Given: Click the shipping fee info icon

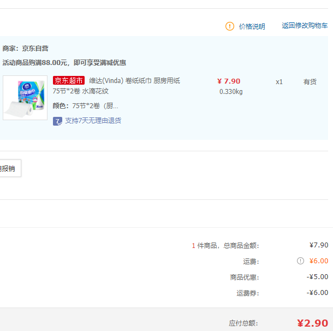Looking at the screenshot, I should point(300,261).
